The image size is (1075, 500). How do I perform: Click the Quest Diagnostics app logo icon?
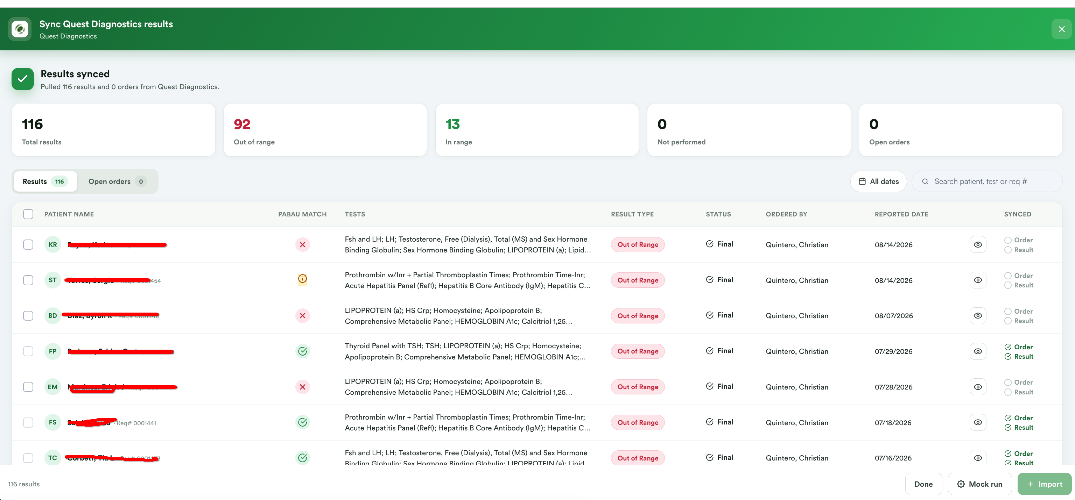(x=20, y=29)
